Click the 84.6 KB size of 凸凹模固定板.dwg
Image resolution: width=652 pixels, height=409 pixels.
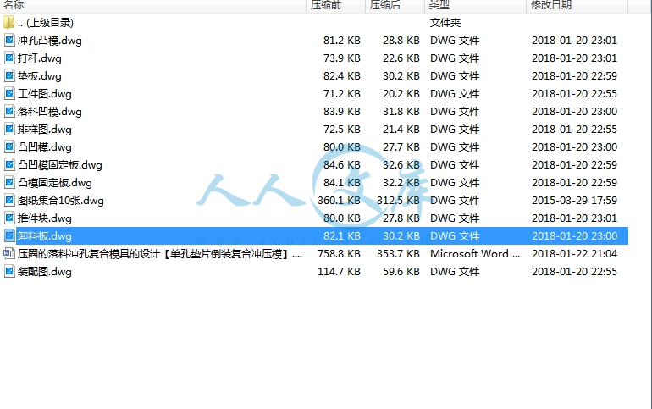coord(342,165)
